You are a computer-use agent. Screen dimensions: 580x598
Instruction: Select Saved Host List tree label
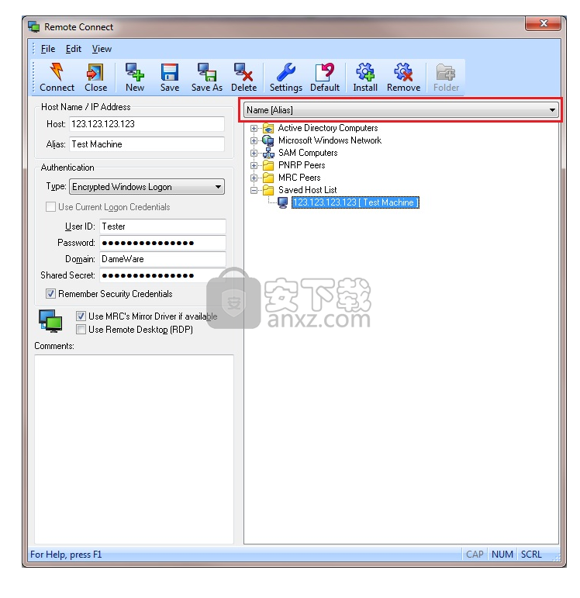307,190
